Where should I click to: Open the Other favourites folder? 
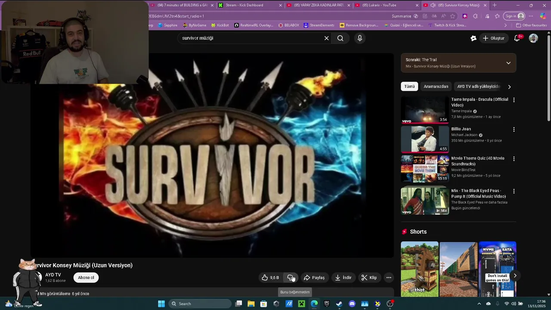pos(531,25)
